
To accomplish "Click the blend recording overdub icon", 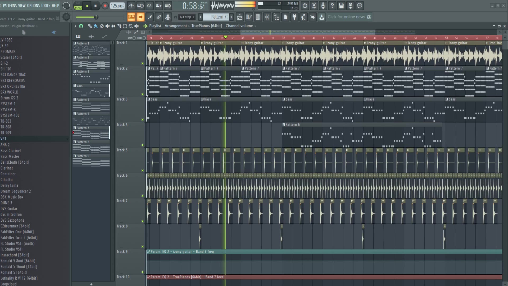I will coord(159,6).
